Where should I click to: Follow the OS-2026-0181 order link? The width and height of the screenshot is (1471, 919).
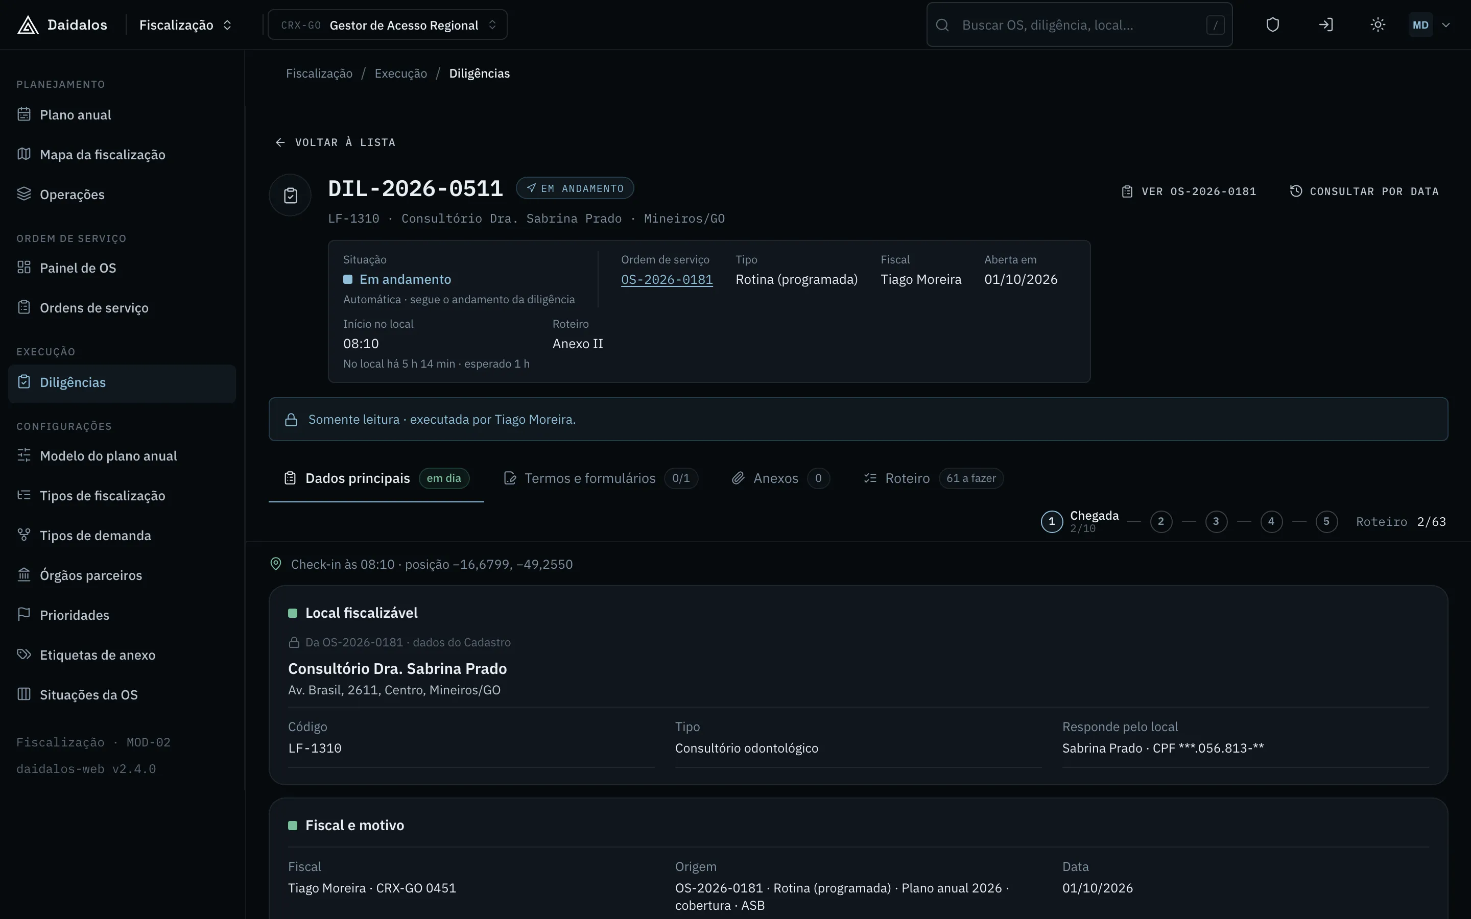tap(667, 280)
